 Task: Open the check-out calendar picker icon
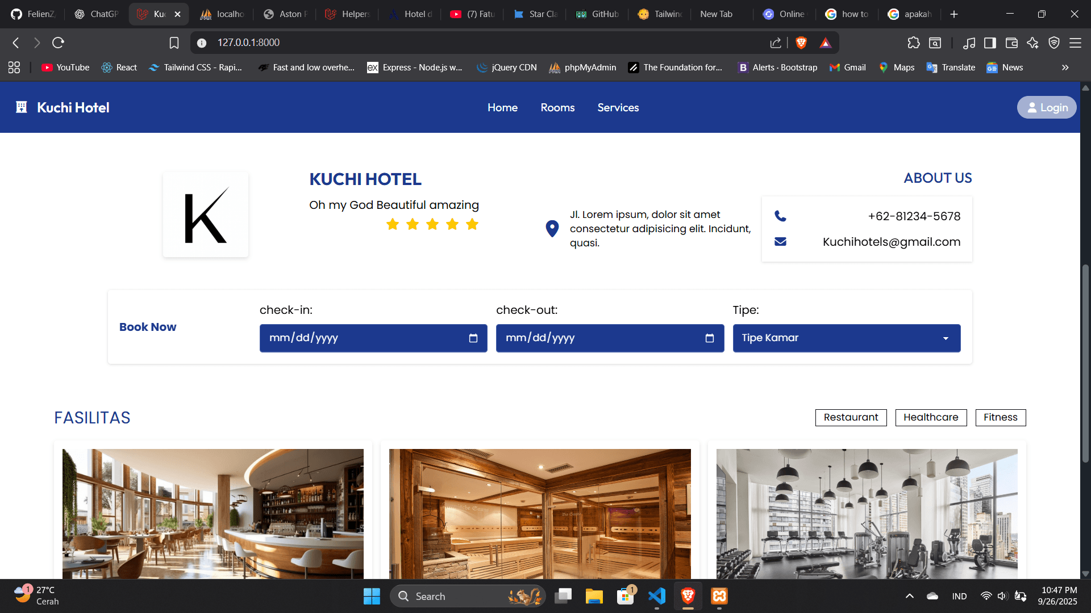[709, 338]
